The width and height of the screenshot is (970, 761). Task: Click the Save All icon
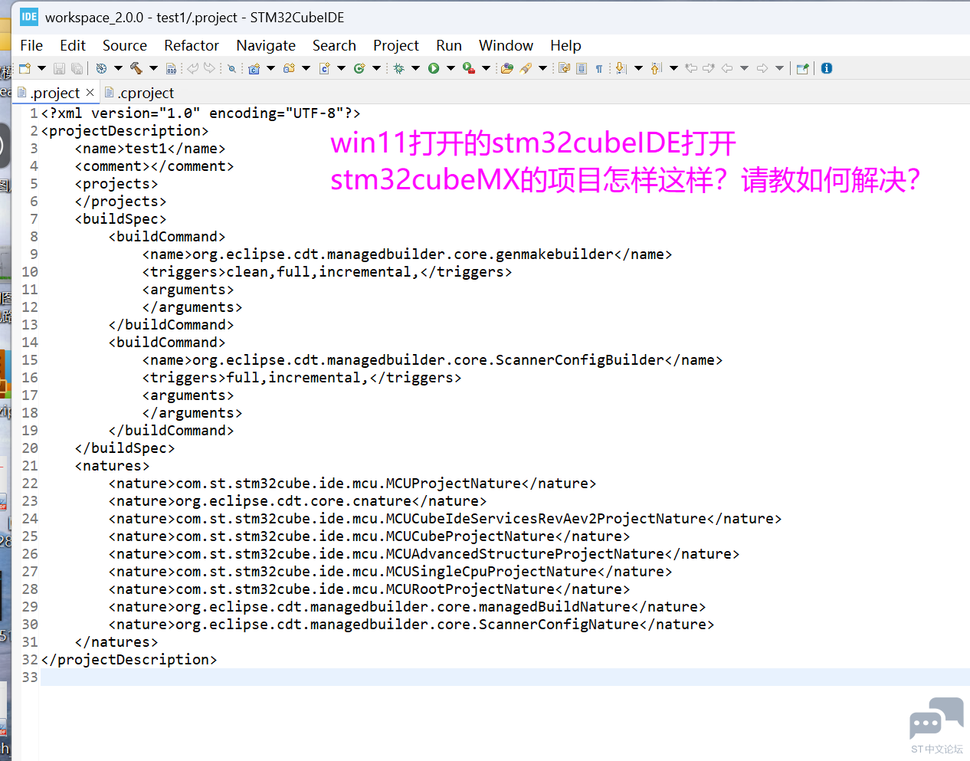77,68
